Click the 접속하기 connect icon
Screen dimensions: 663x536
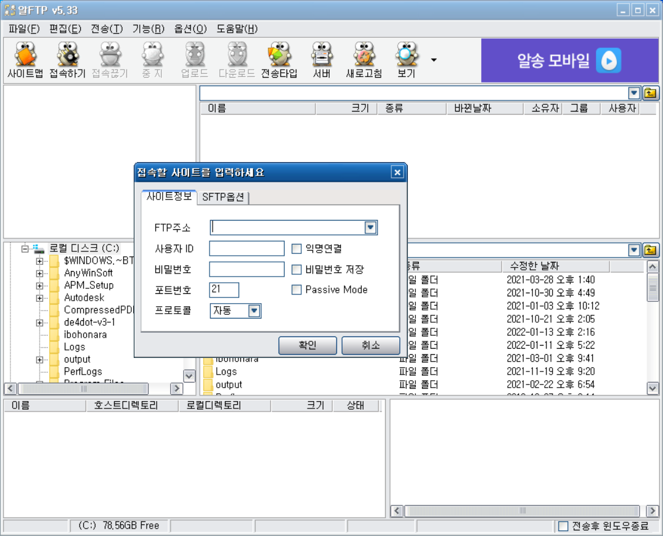click(x=68, y=60)
